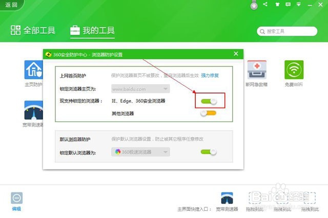The width and height of the screenshot is (328, 218).
Task: Close the 浏览器防护设置 dialog
Action: 236,54
